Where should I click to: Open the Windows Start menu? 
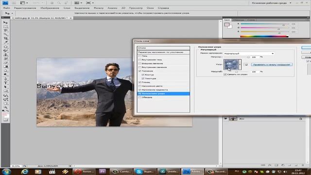click(x=6, y=172)
